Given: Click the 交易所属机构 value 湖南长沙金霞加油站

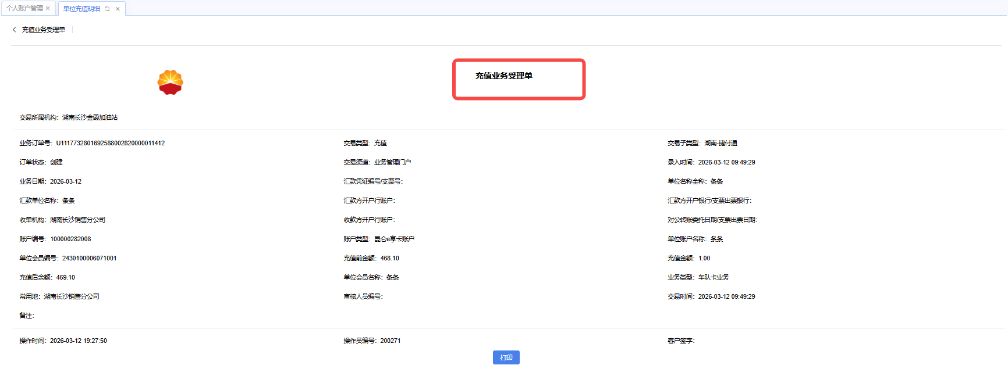Looking at the screenshot, I should 90,117.
